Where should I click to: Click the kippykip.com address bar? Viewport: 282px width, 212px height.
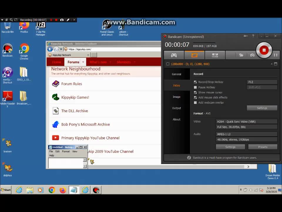(x=113, y=49)
